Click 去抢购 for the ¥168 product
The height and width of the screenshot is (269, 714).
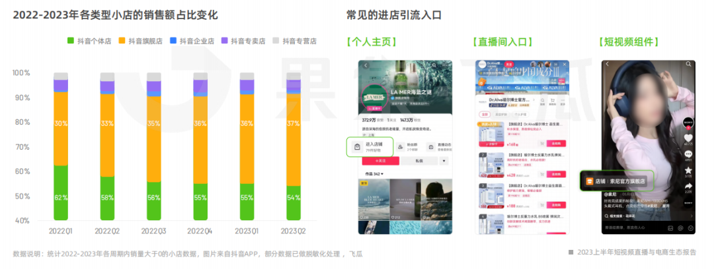click(556, 144)
